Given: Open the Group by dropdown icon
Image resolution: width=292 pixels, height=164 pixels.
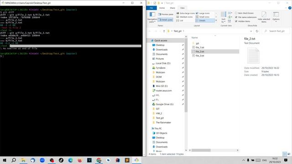Looking at the screenshot, I should 230,13.
